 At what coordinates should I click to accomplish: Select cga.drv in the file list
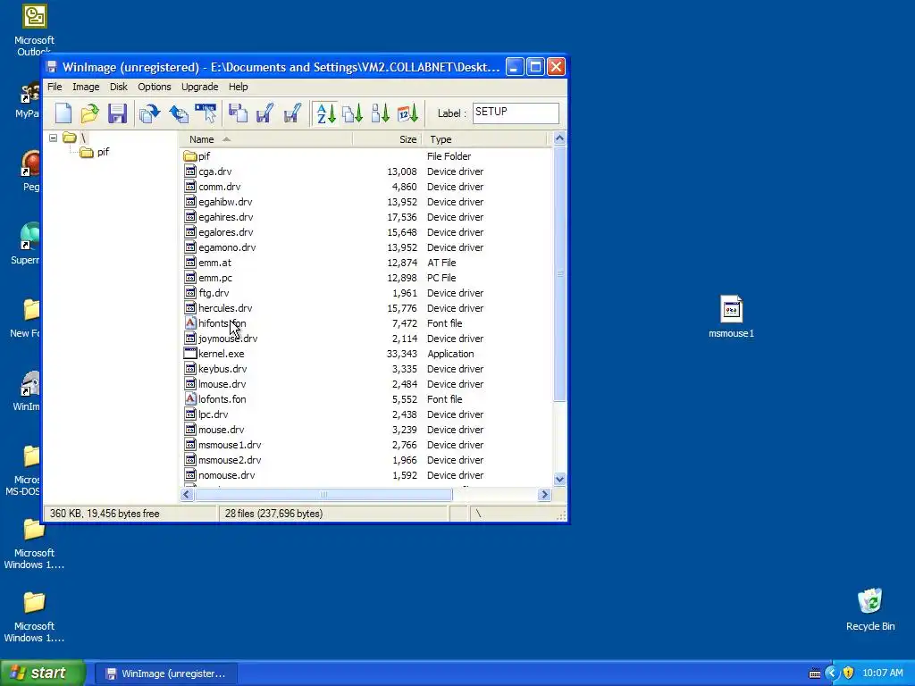pyautogui.click(x=214, y=171)
